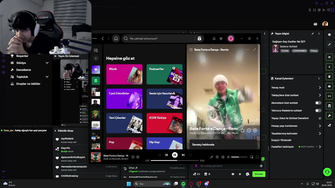Expand Your Library sidebar icon in Spotify
335x188 pixels.
click(96, 50)
